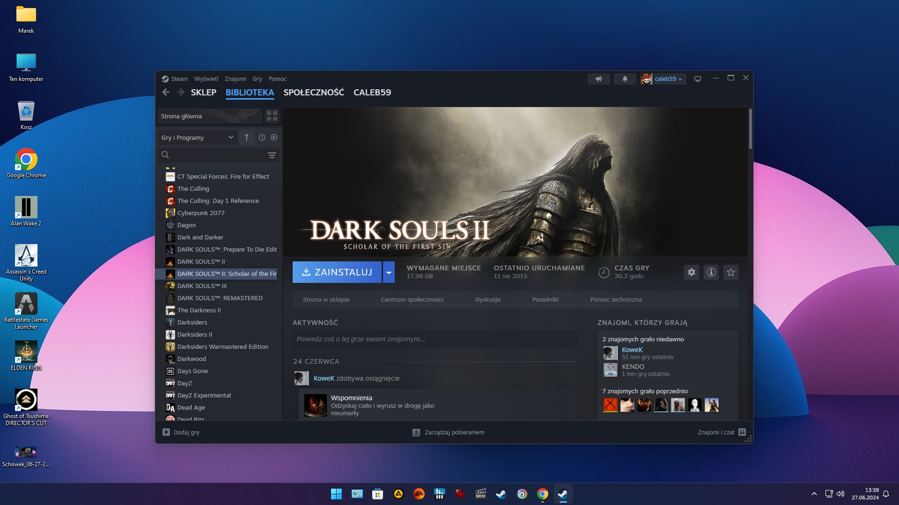Open the Znajomi menu

pyautogui.click(x=235, y=79)
